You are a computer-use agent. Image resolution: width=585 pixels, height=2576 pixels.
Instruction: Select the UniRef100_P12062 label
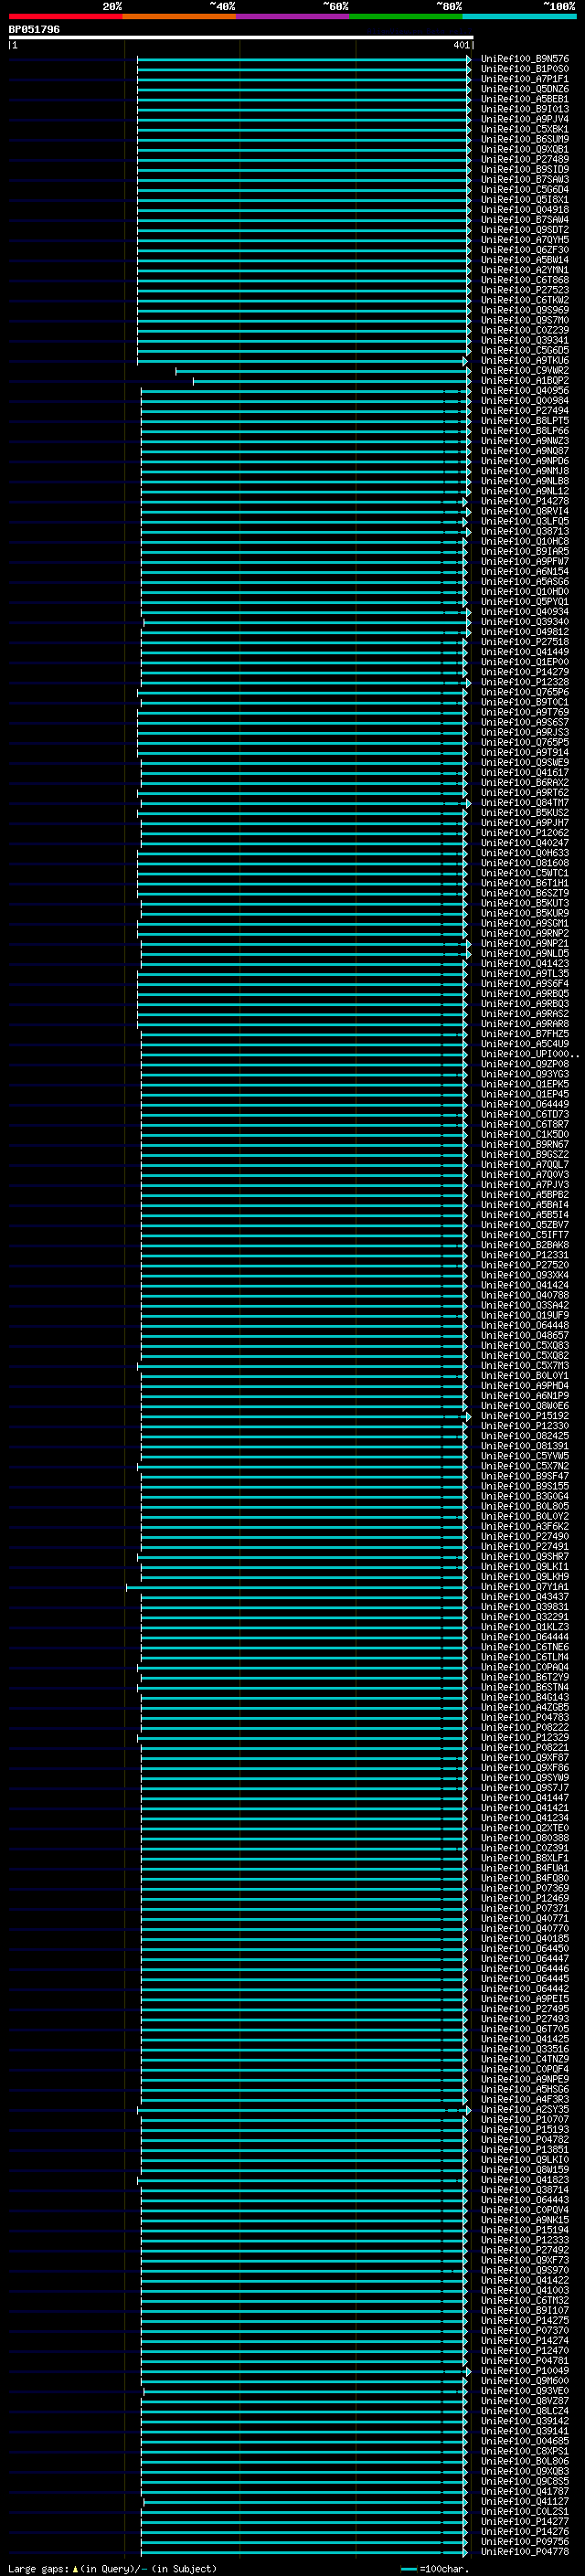[524, 832]
